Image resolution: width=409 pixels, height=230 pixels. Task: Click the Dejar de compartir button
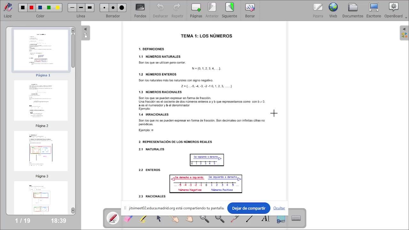[249, 208]
